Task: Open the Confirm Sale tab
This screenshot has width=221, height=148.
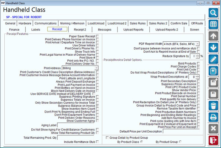Action: point(179,24)
